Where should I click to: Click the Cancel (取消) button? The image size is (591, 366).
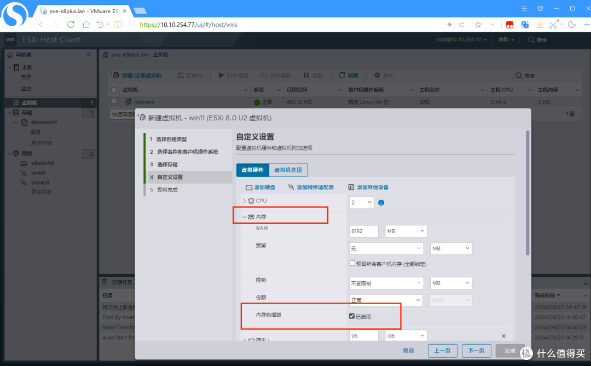(408, 351)
